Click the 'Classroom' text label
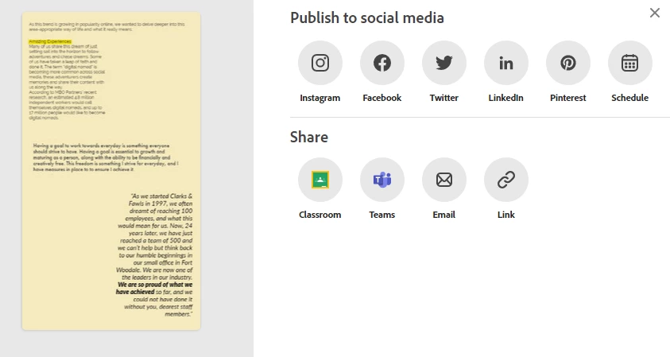Screen dimensions: 670x357 320,215
